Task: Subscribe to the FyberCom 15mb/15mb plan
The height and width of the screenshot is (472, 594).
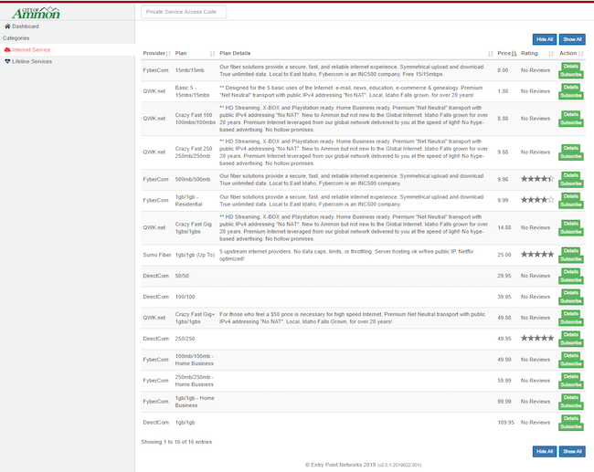Action: (571, 74)
